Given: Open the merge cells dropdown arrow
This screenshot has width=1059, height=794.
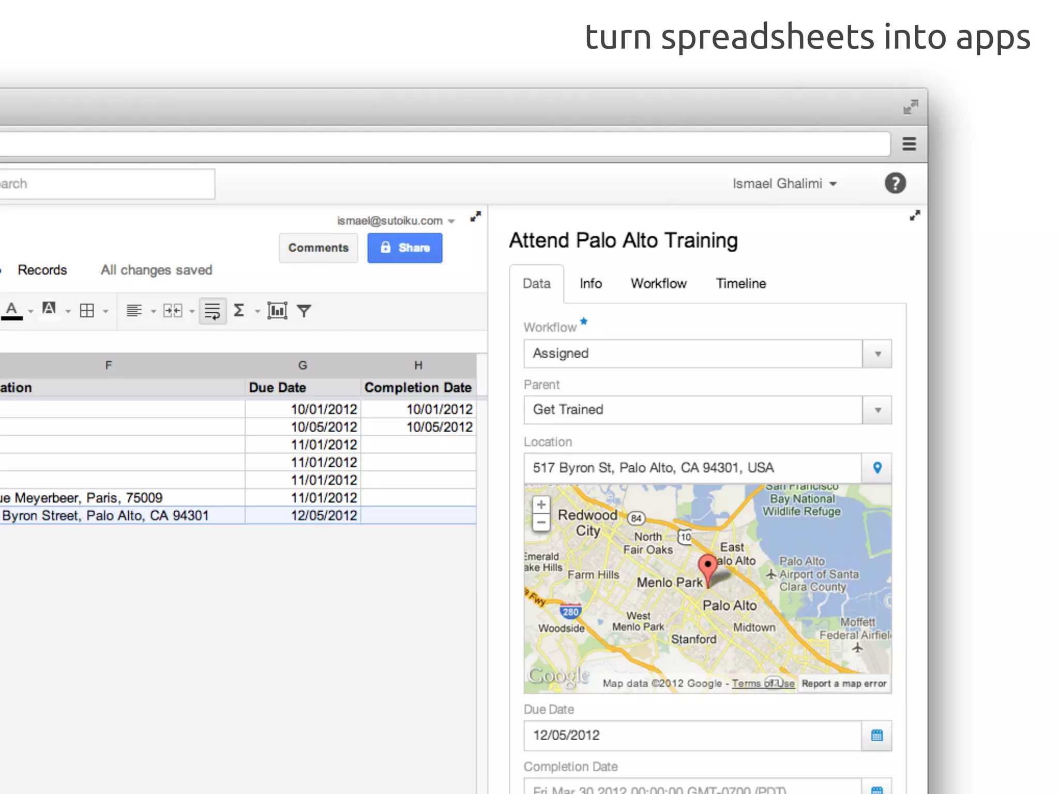Looking at the screenshot, I should (192, 312).
